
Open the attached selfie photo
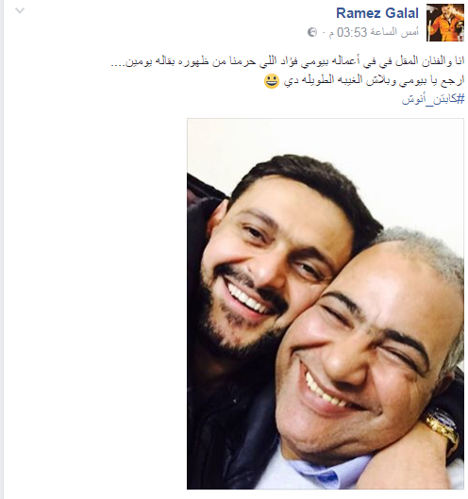[x=326, y=304]
